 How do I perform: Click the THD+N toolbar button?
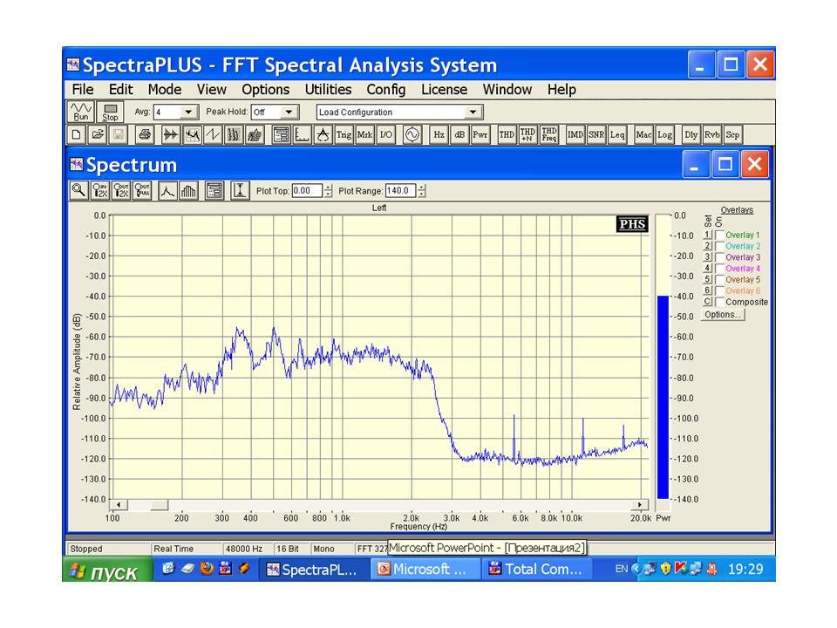(527, 134)
